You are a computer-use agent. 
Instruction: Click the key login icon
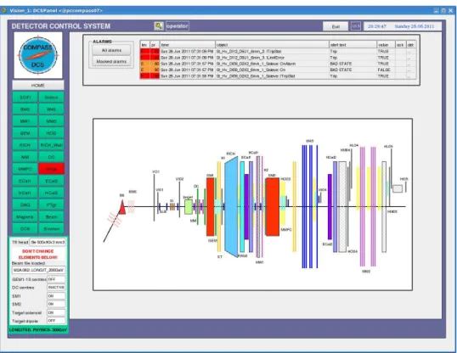click(x=159, y=26)
